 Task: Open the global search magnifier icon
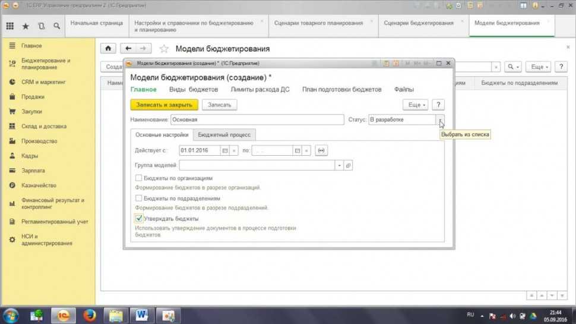[x=56, y=26]
